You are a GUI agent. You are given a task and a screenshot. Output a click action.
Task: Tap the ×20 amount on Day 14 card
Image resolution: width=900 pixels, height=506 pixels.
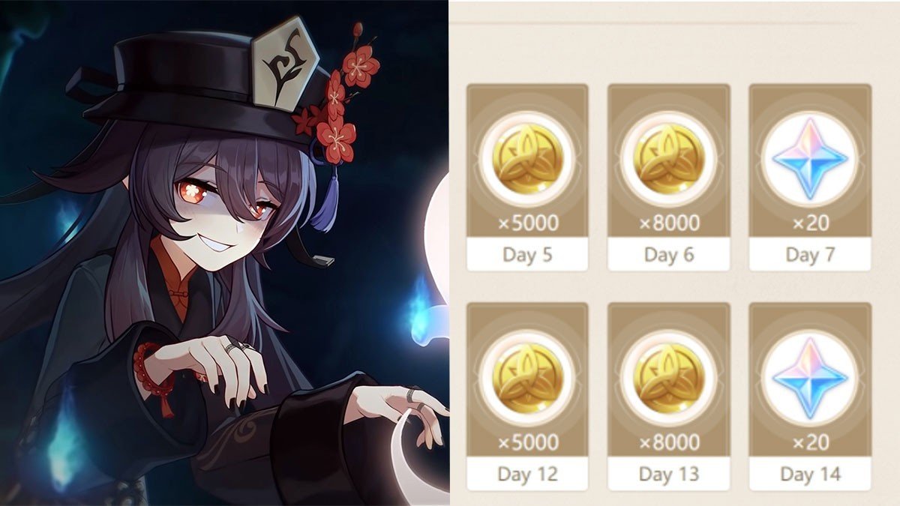coord(809,442)
